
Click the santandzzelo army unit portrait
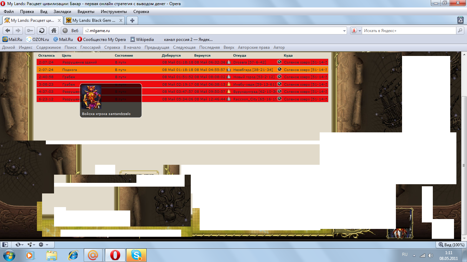tap(91, 97)
